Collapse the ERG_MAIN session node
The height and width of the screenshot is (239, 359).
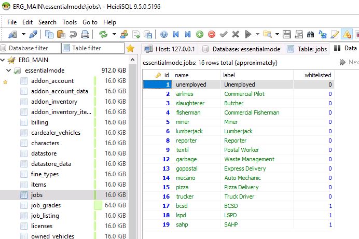tap(3, 60)
